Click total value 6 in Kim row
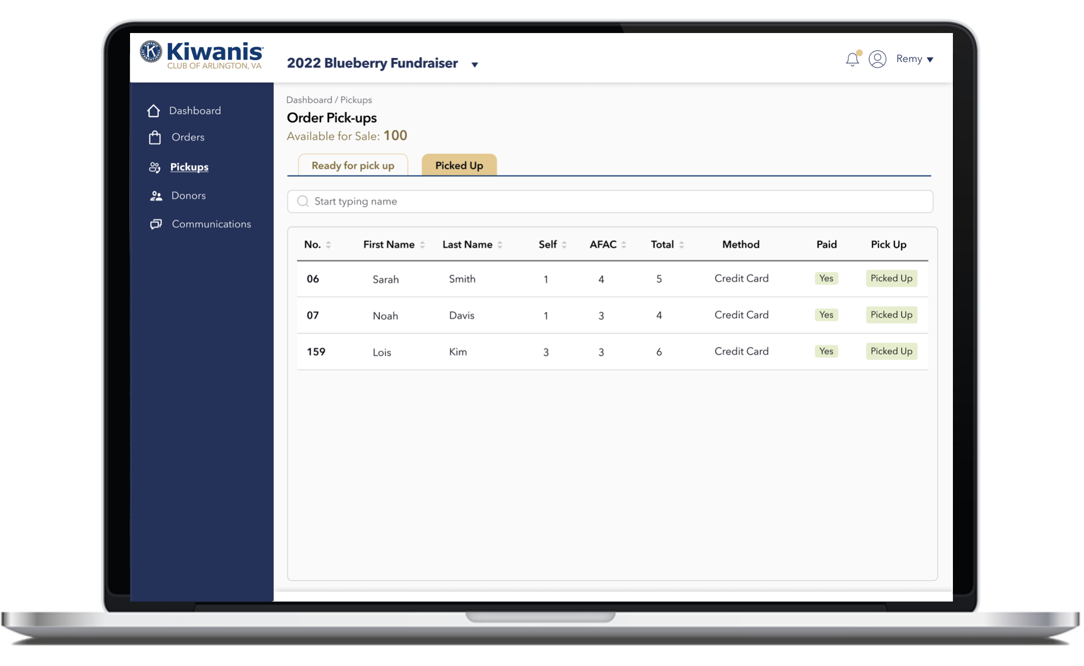Viewport: 1084px width, 666px height. (x=659, y=352)
